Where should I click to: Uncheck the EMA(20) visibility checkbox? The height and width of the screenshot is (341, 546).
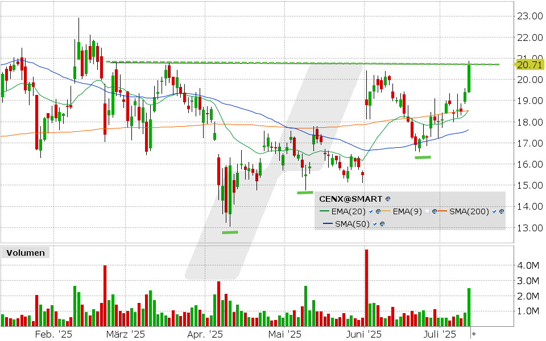(x=371, y=211)
